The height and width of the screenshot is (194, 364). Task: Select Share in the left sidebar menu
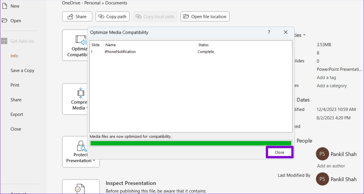point(16,100)
